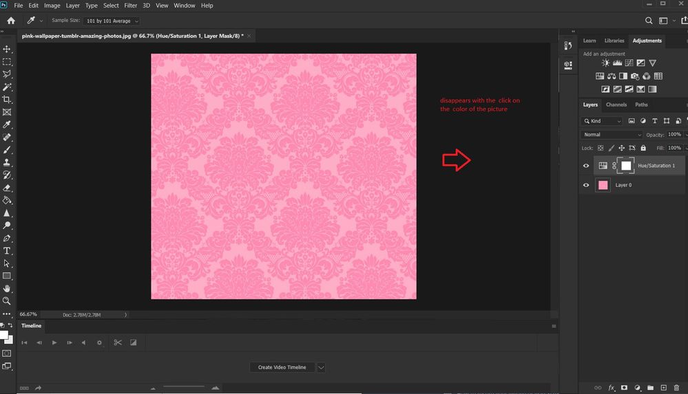Add a Curves adjustment
This screenshot has height=394, width=688.
click(629, 63)
